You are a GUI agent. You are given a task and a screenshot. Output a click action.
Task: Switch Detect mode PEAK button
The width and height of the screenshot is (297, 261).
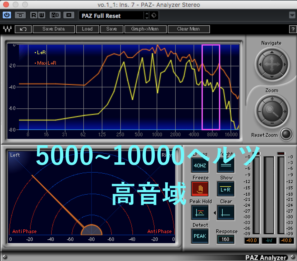point(200,236)
